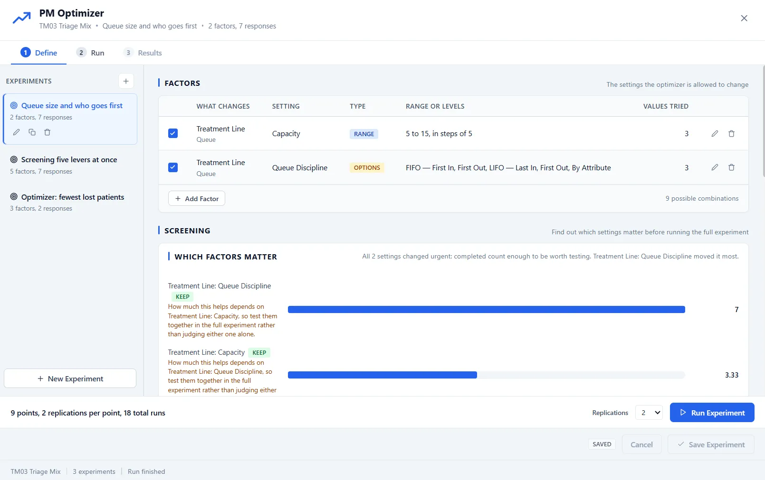Click the OPTIONS type badge

367,167
